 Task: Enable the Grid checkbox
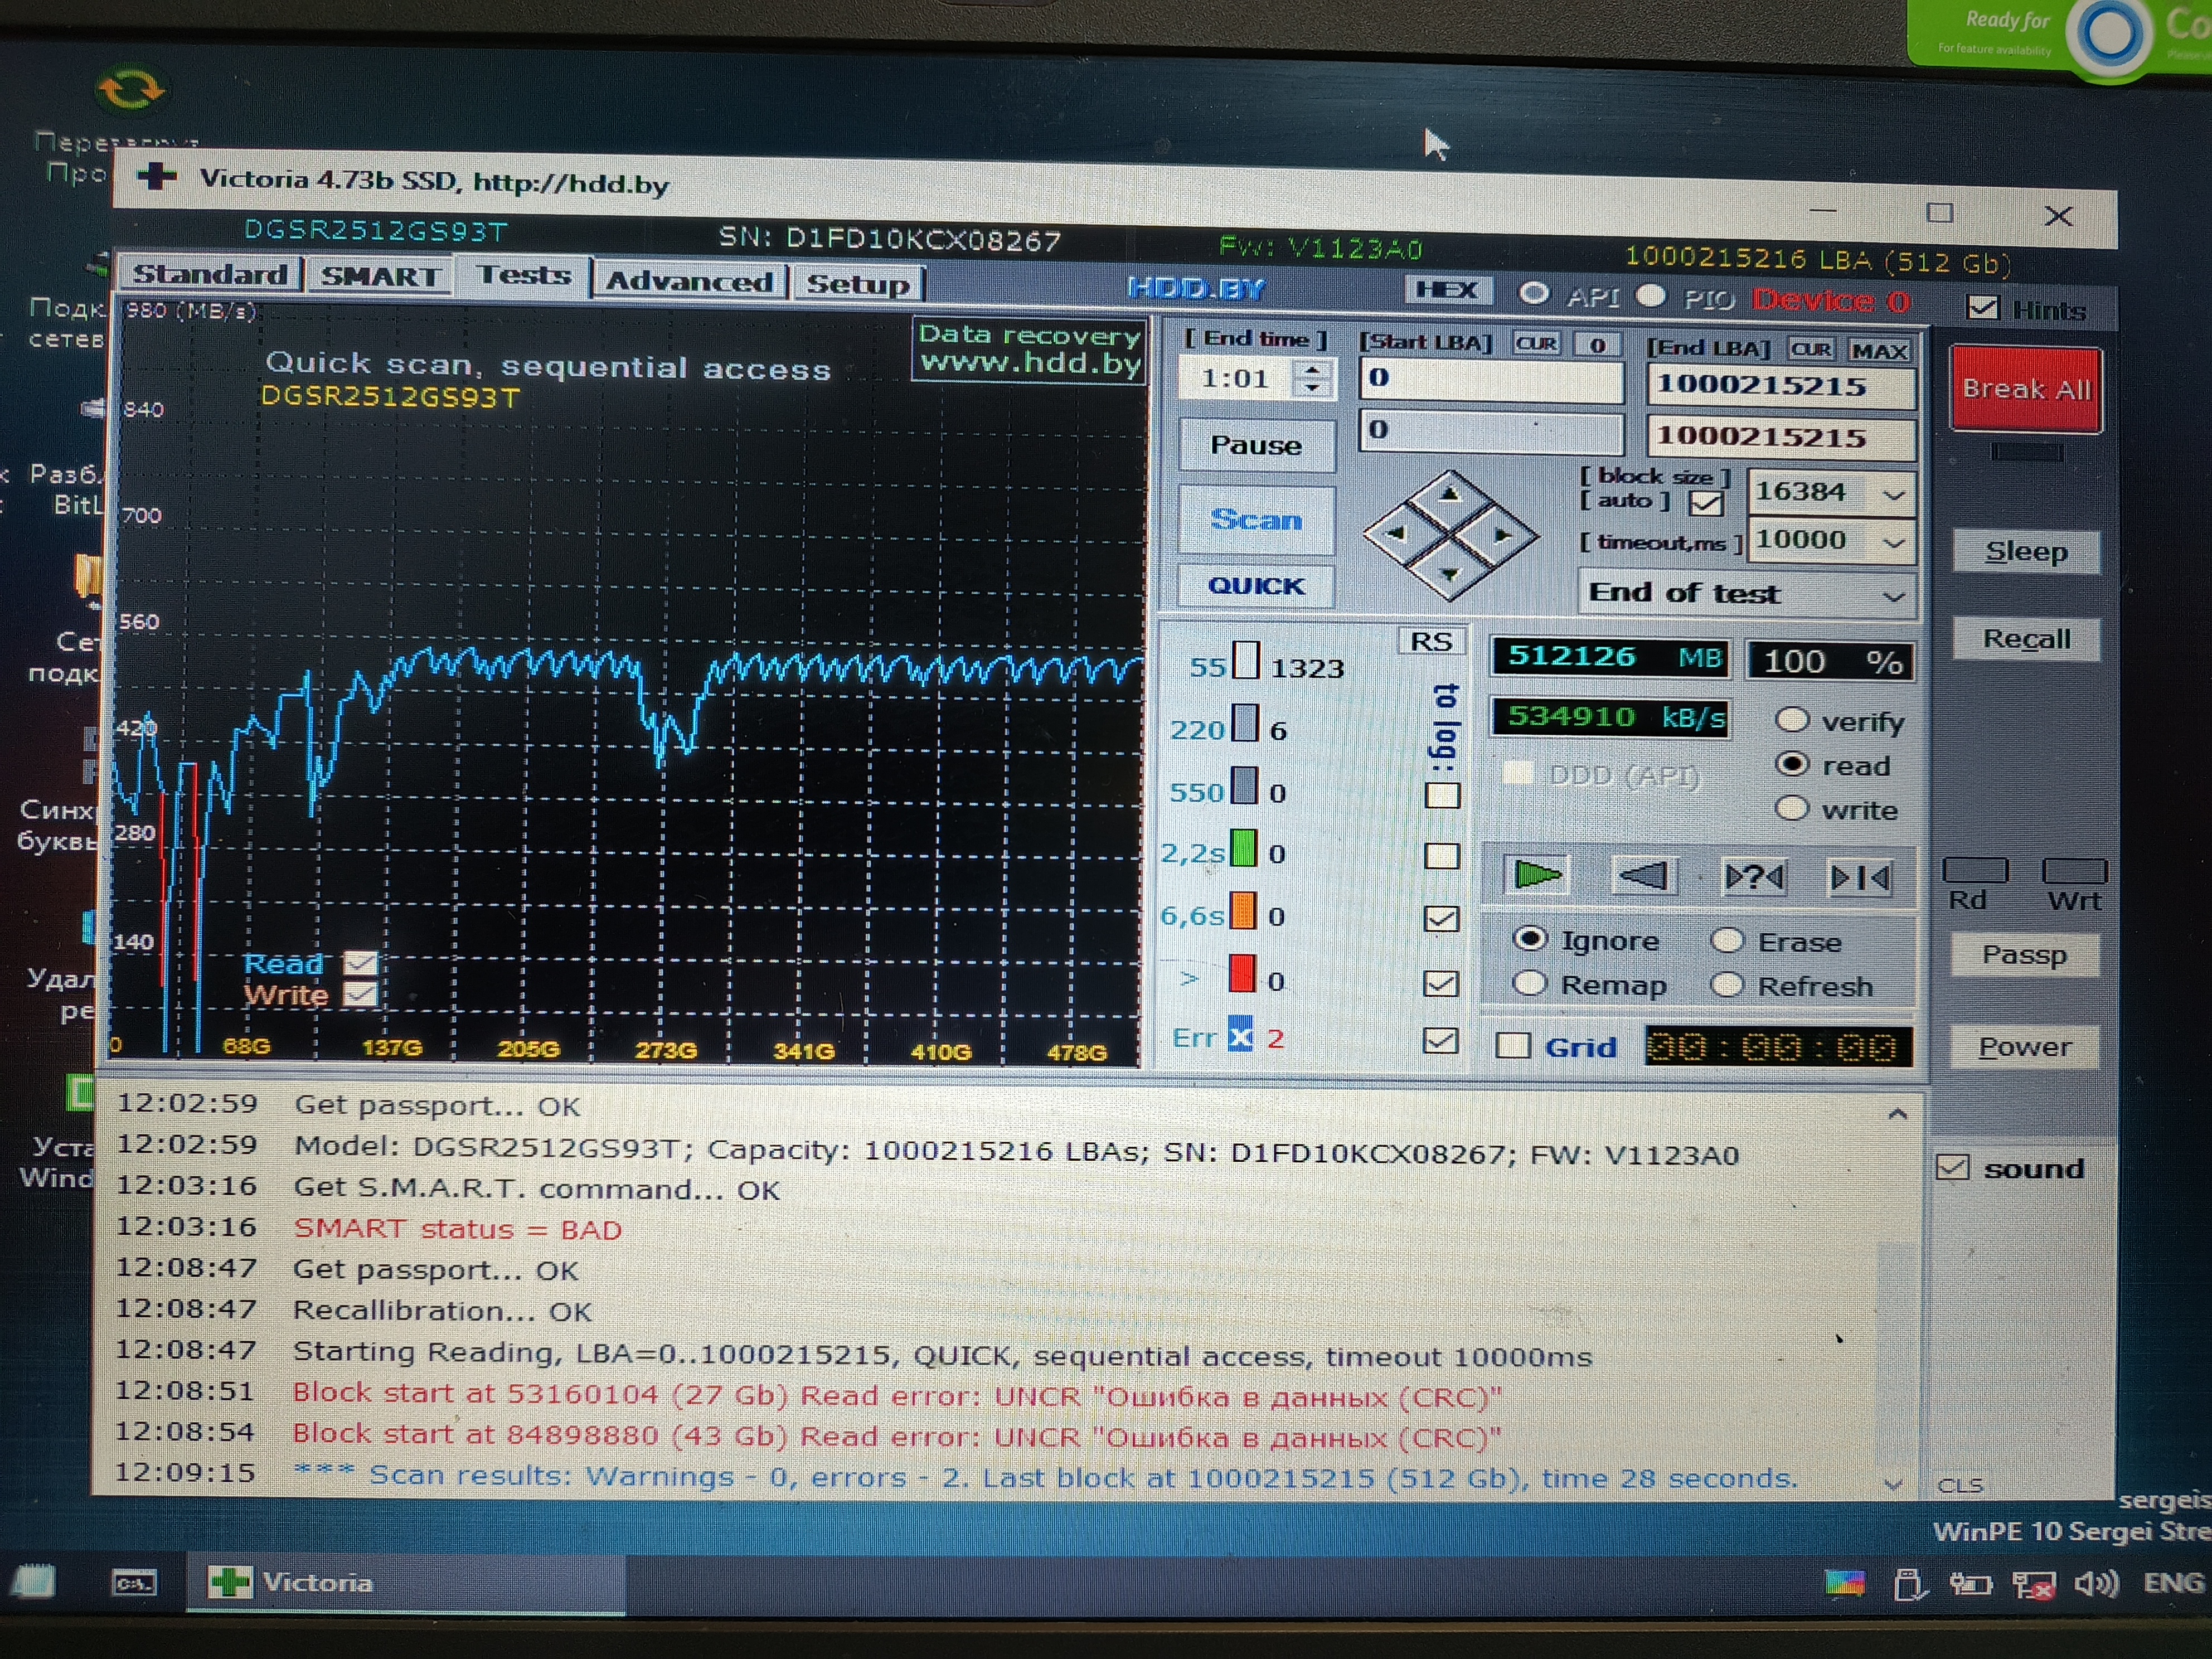pyautogui.click(x=1513, y=1046)
